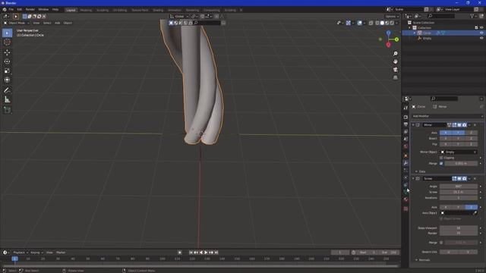Open the Window menu
486x273 pixels.
(43, 10)
